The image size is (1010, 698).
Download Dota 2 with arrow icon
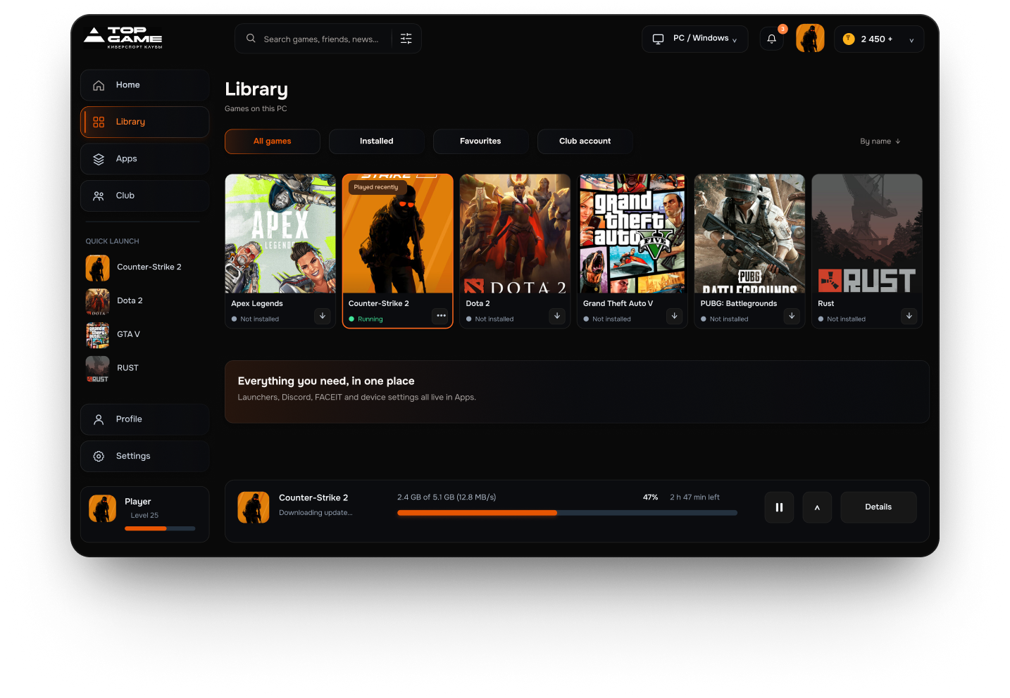pyautogui.click(x=557, y=316)
